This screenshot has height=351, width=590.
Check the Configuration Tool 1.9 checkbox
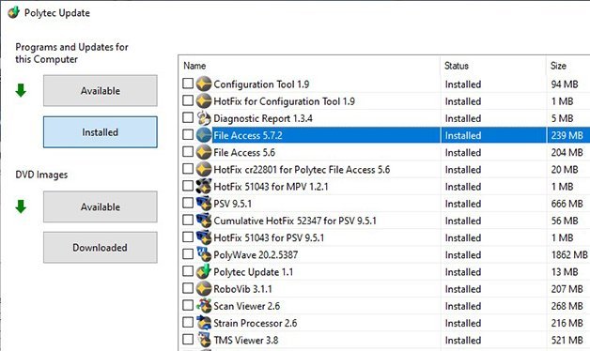point(188,83)
